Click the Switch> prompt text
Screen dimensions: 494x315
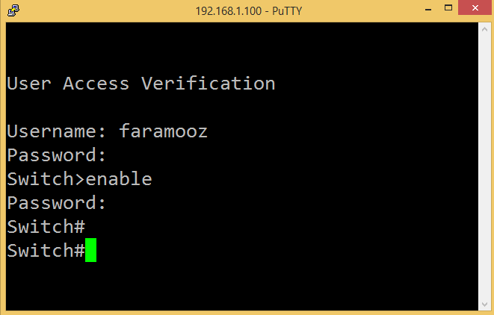click(x=46, y=178)
